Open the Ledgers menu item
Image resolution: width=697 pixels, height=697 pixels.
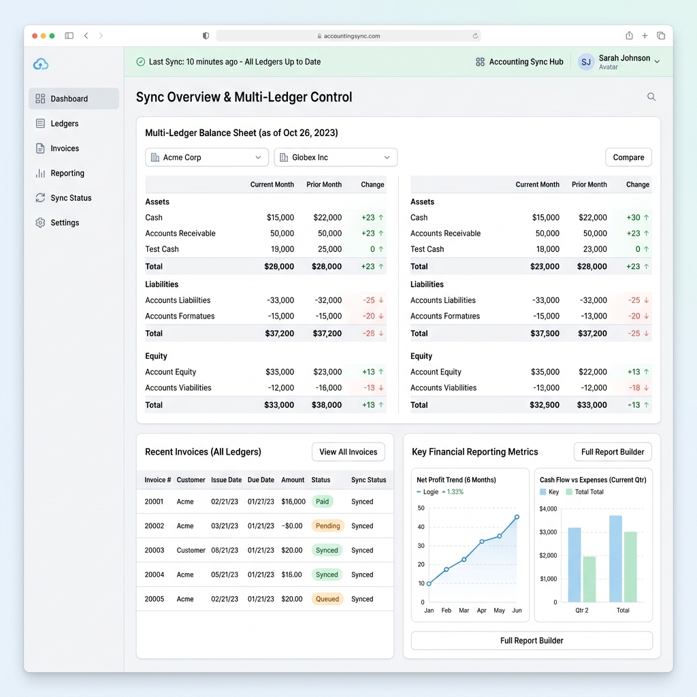pos(74,123)
